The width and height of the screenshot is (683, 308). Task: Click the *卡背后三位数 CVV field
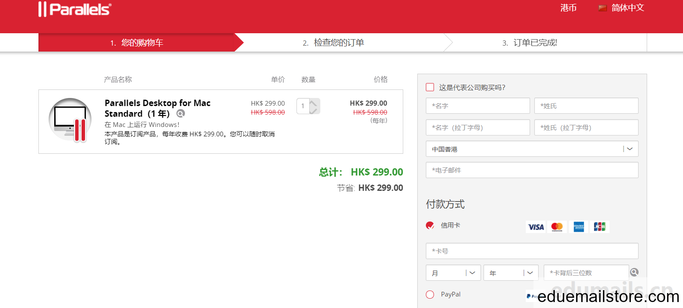[x=586, y=273]
